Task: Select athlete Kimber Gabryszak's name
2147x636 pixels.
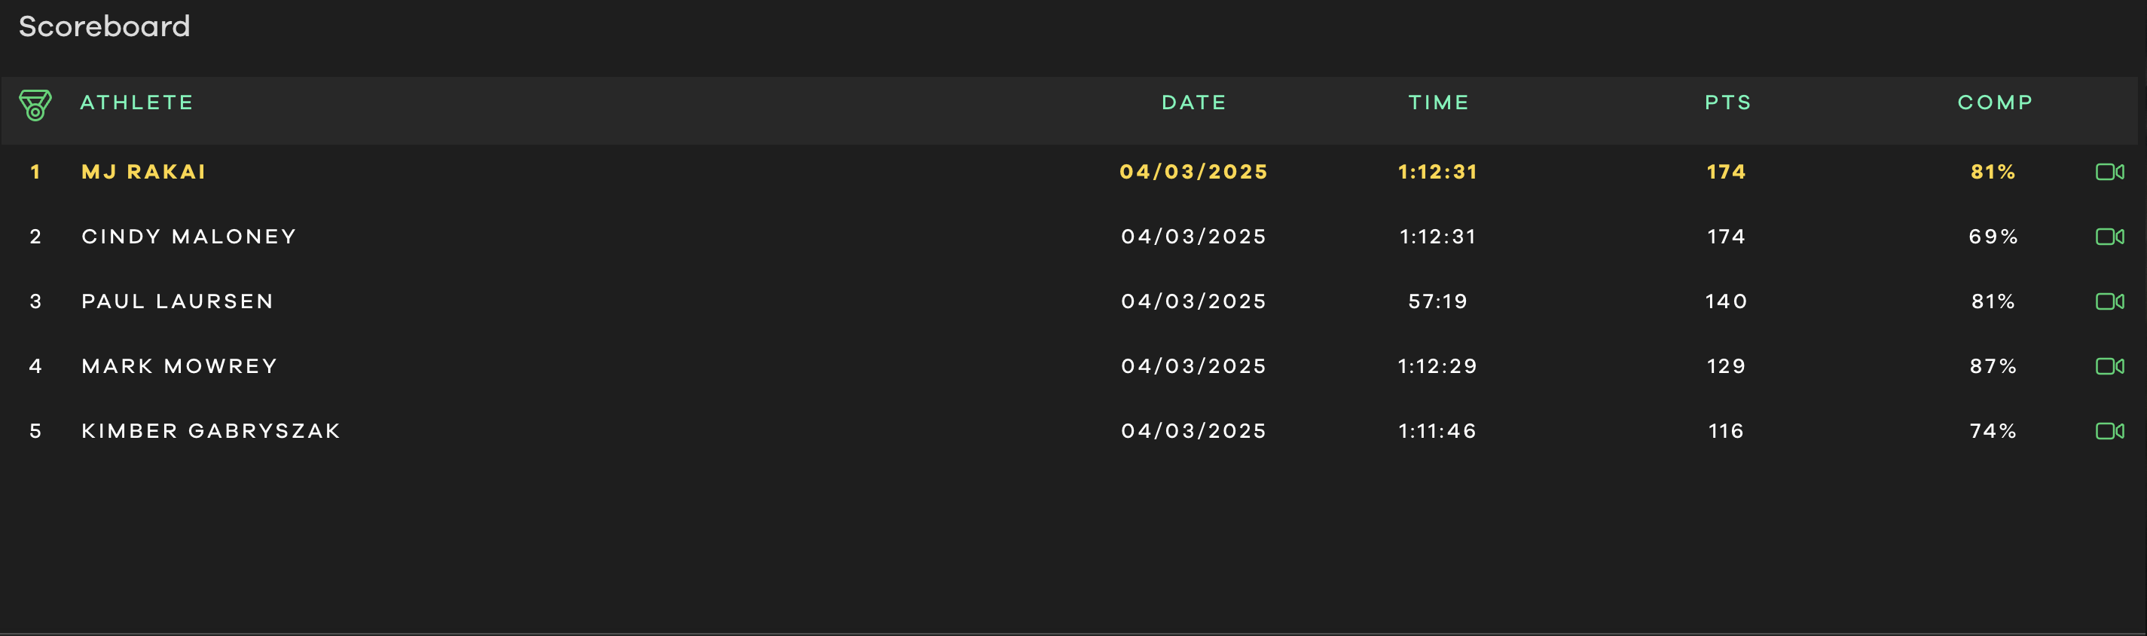Action: coord(211,431)
